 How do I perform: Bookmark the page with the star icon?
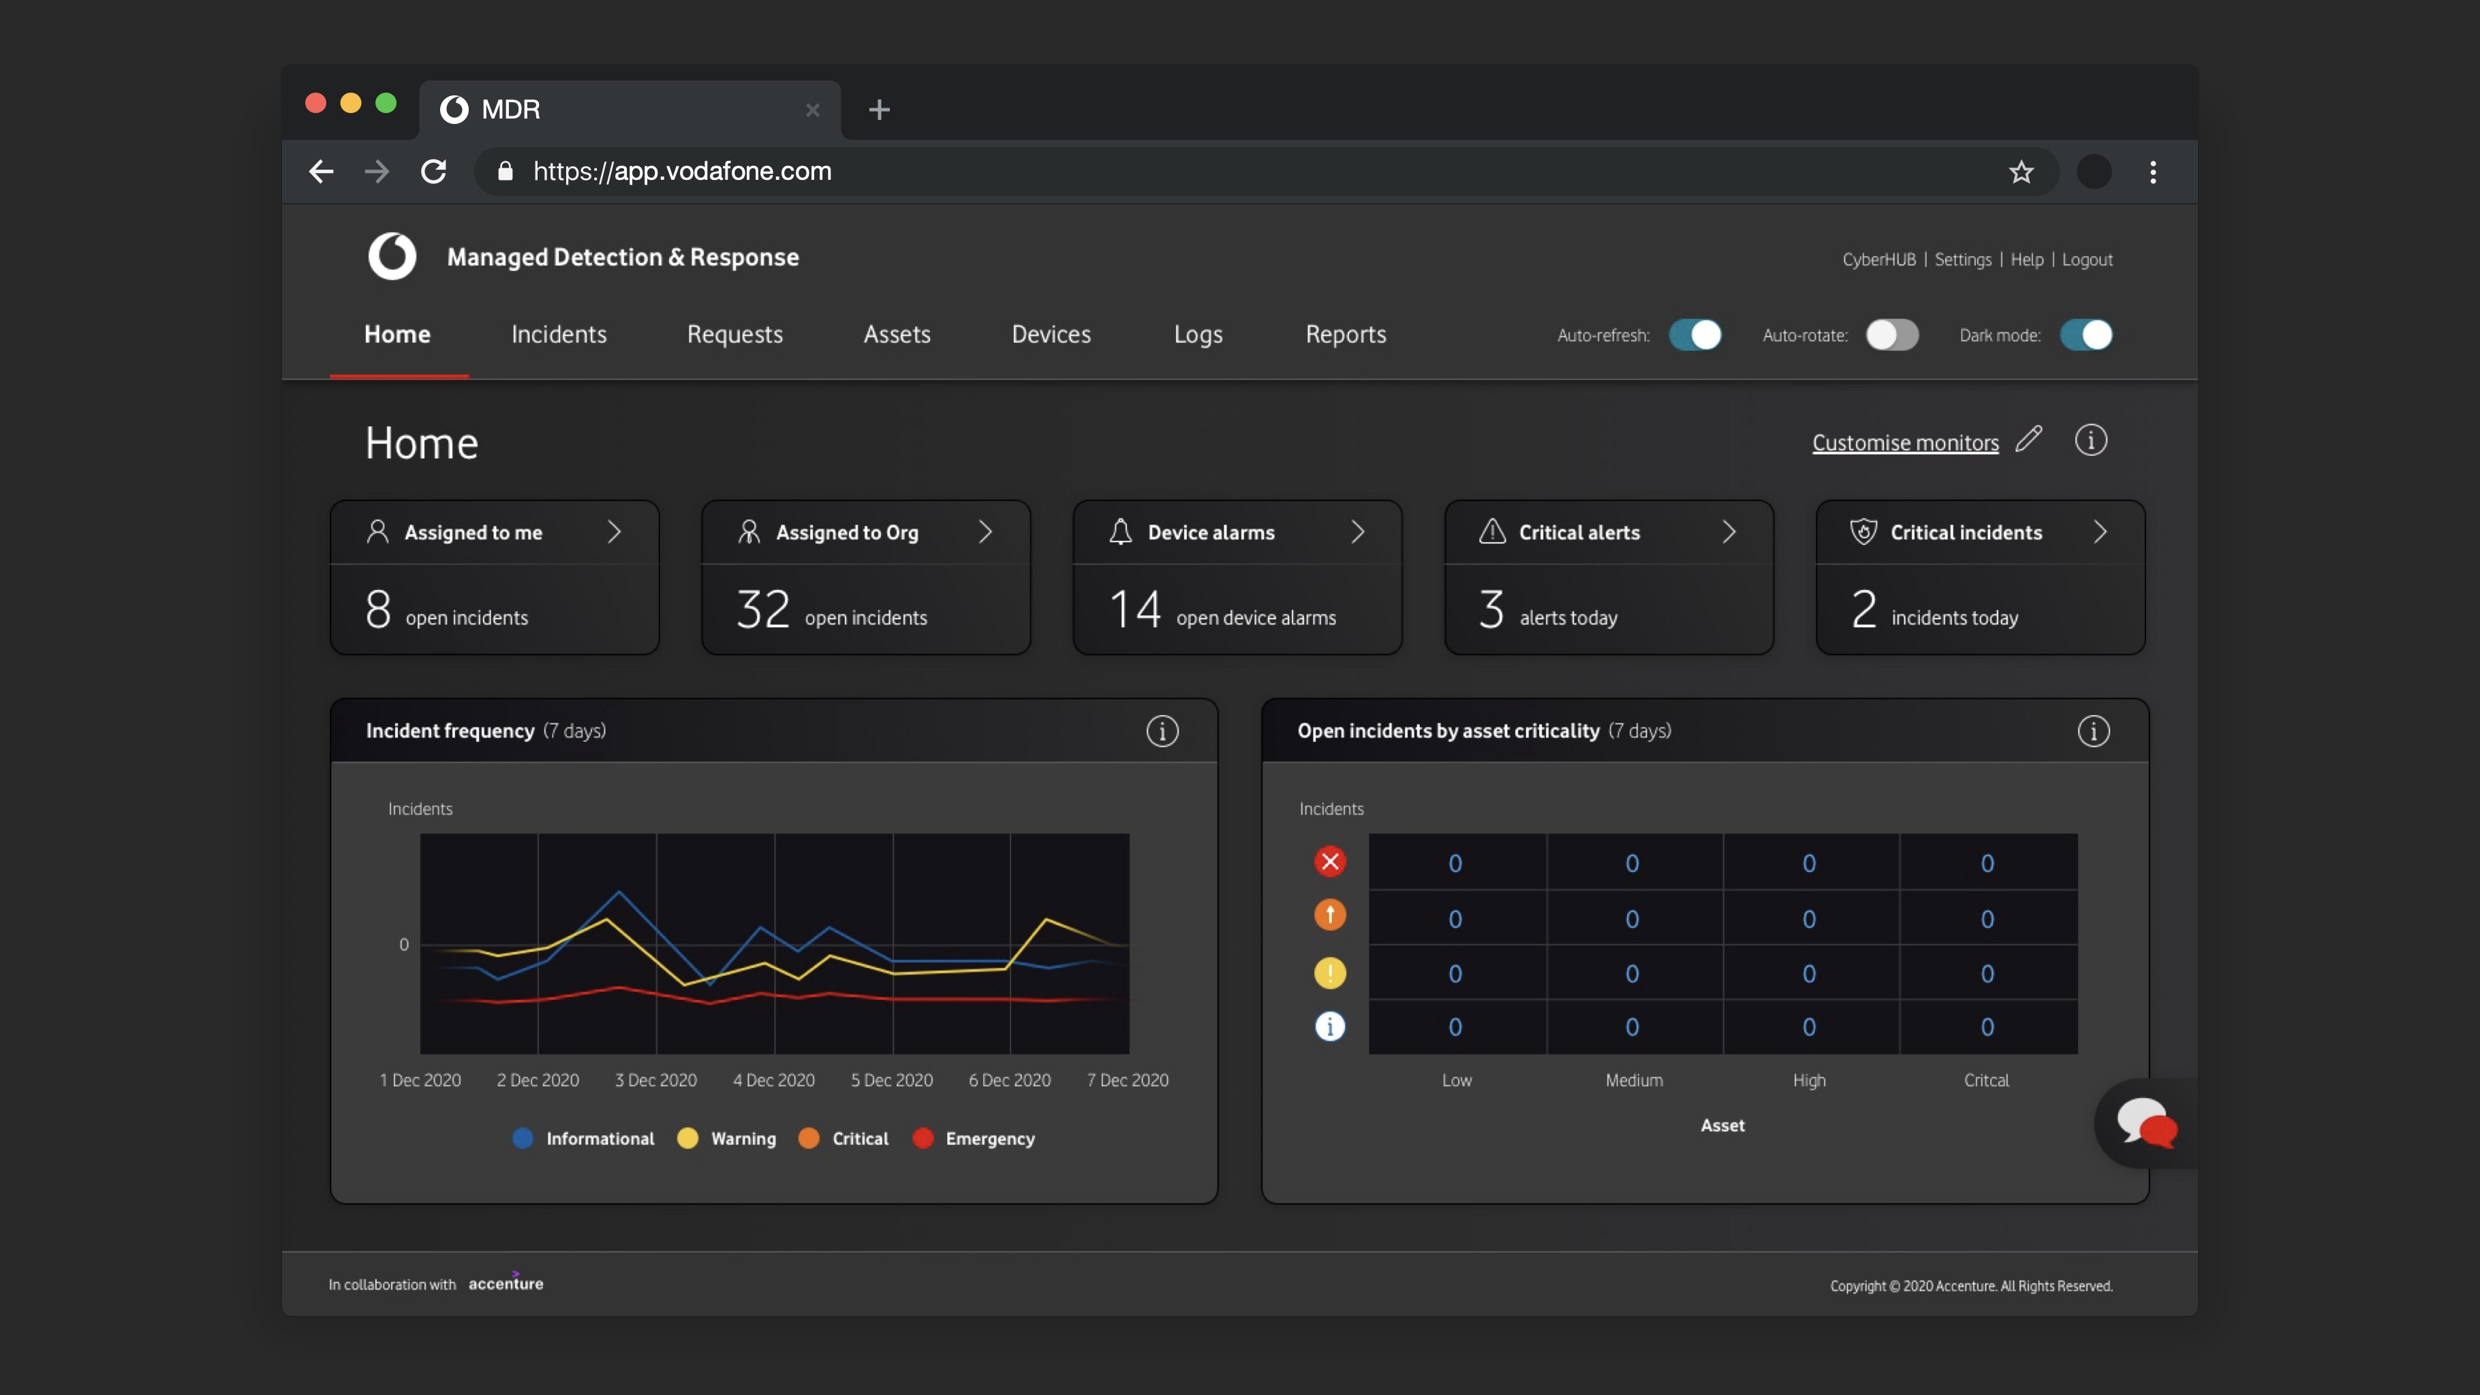coord(2021,172)
